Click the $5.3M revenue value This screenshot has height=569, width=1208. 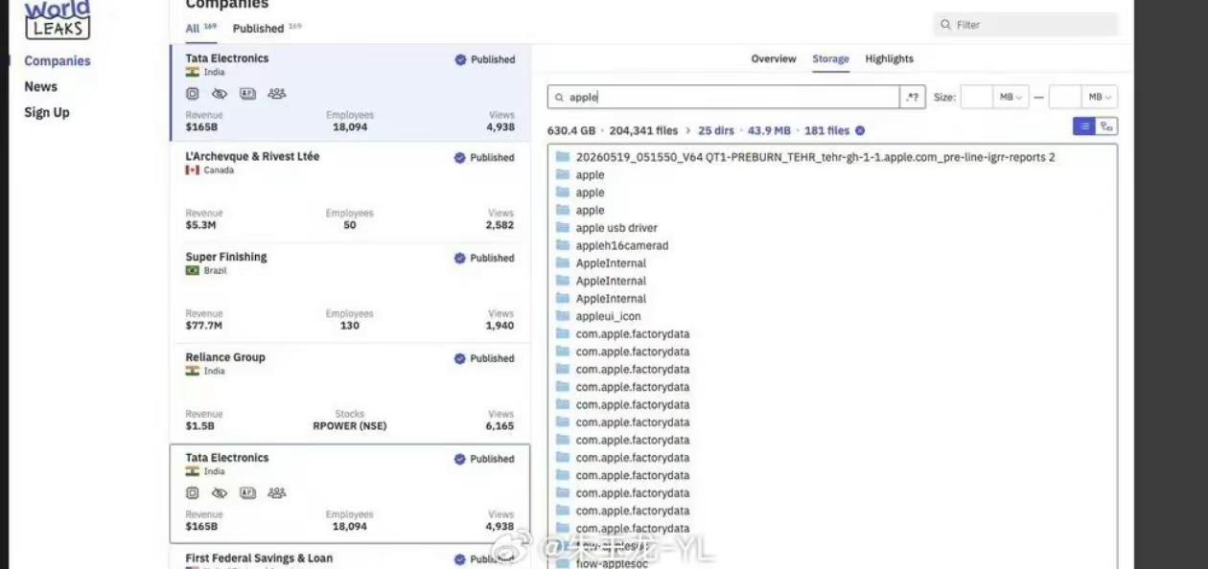tap(201, 226)
